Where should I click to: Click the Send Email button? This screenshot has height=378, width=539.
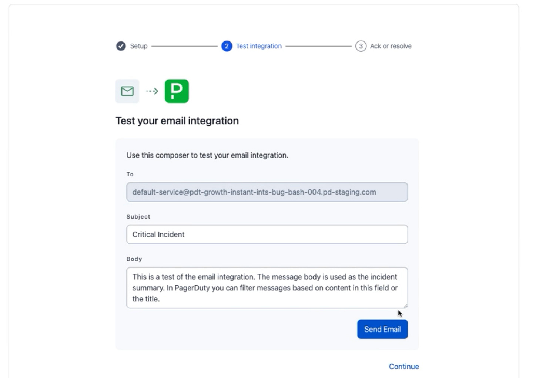tap(382, 329)
